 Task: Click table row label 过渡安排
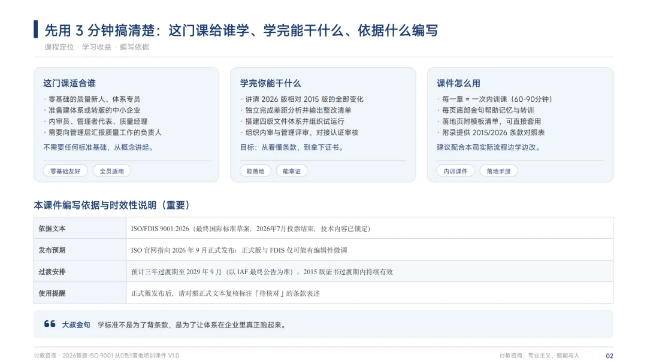pyautogui.click(x=52, y=272)
